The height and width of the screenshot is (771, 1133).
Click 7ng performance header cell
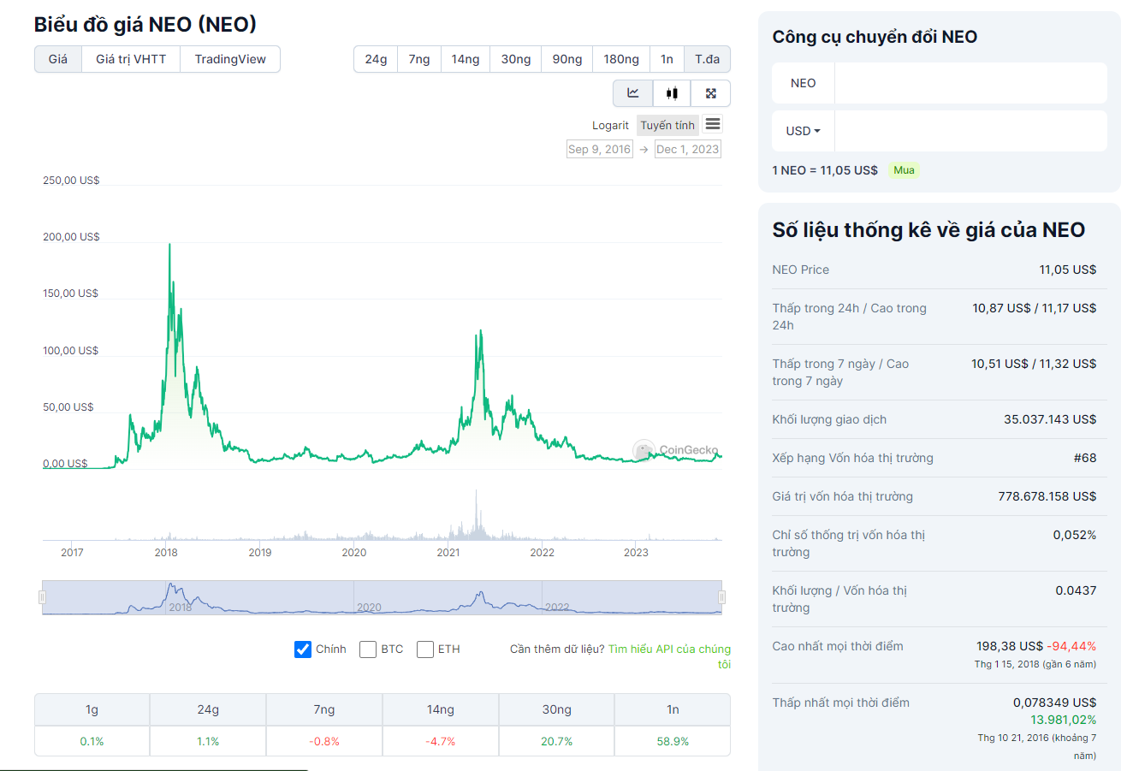pyautogui.click(x=324, y=709)
